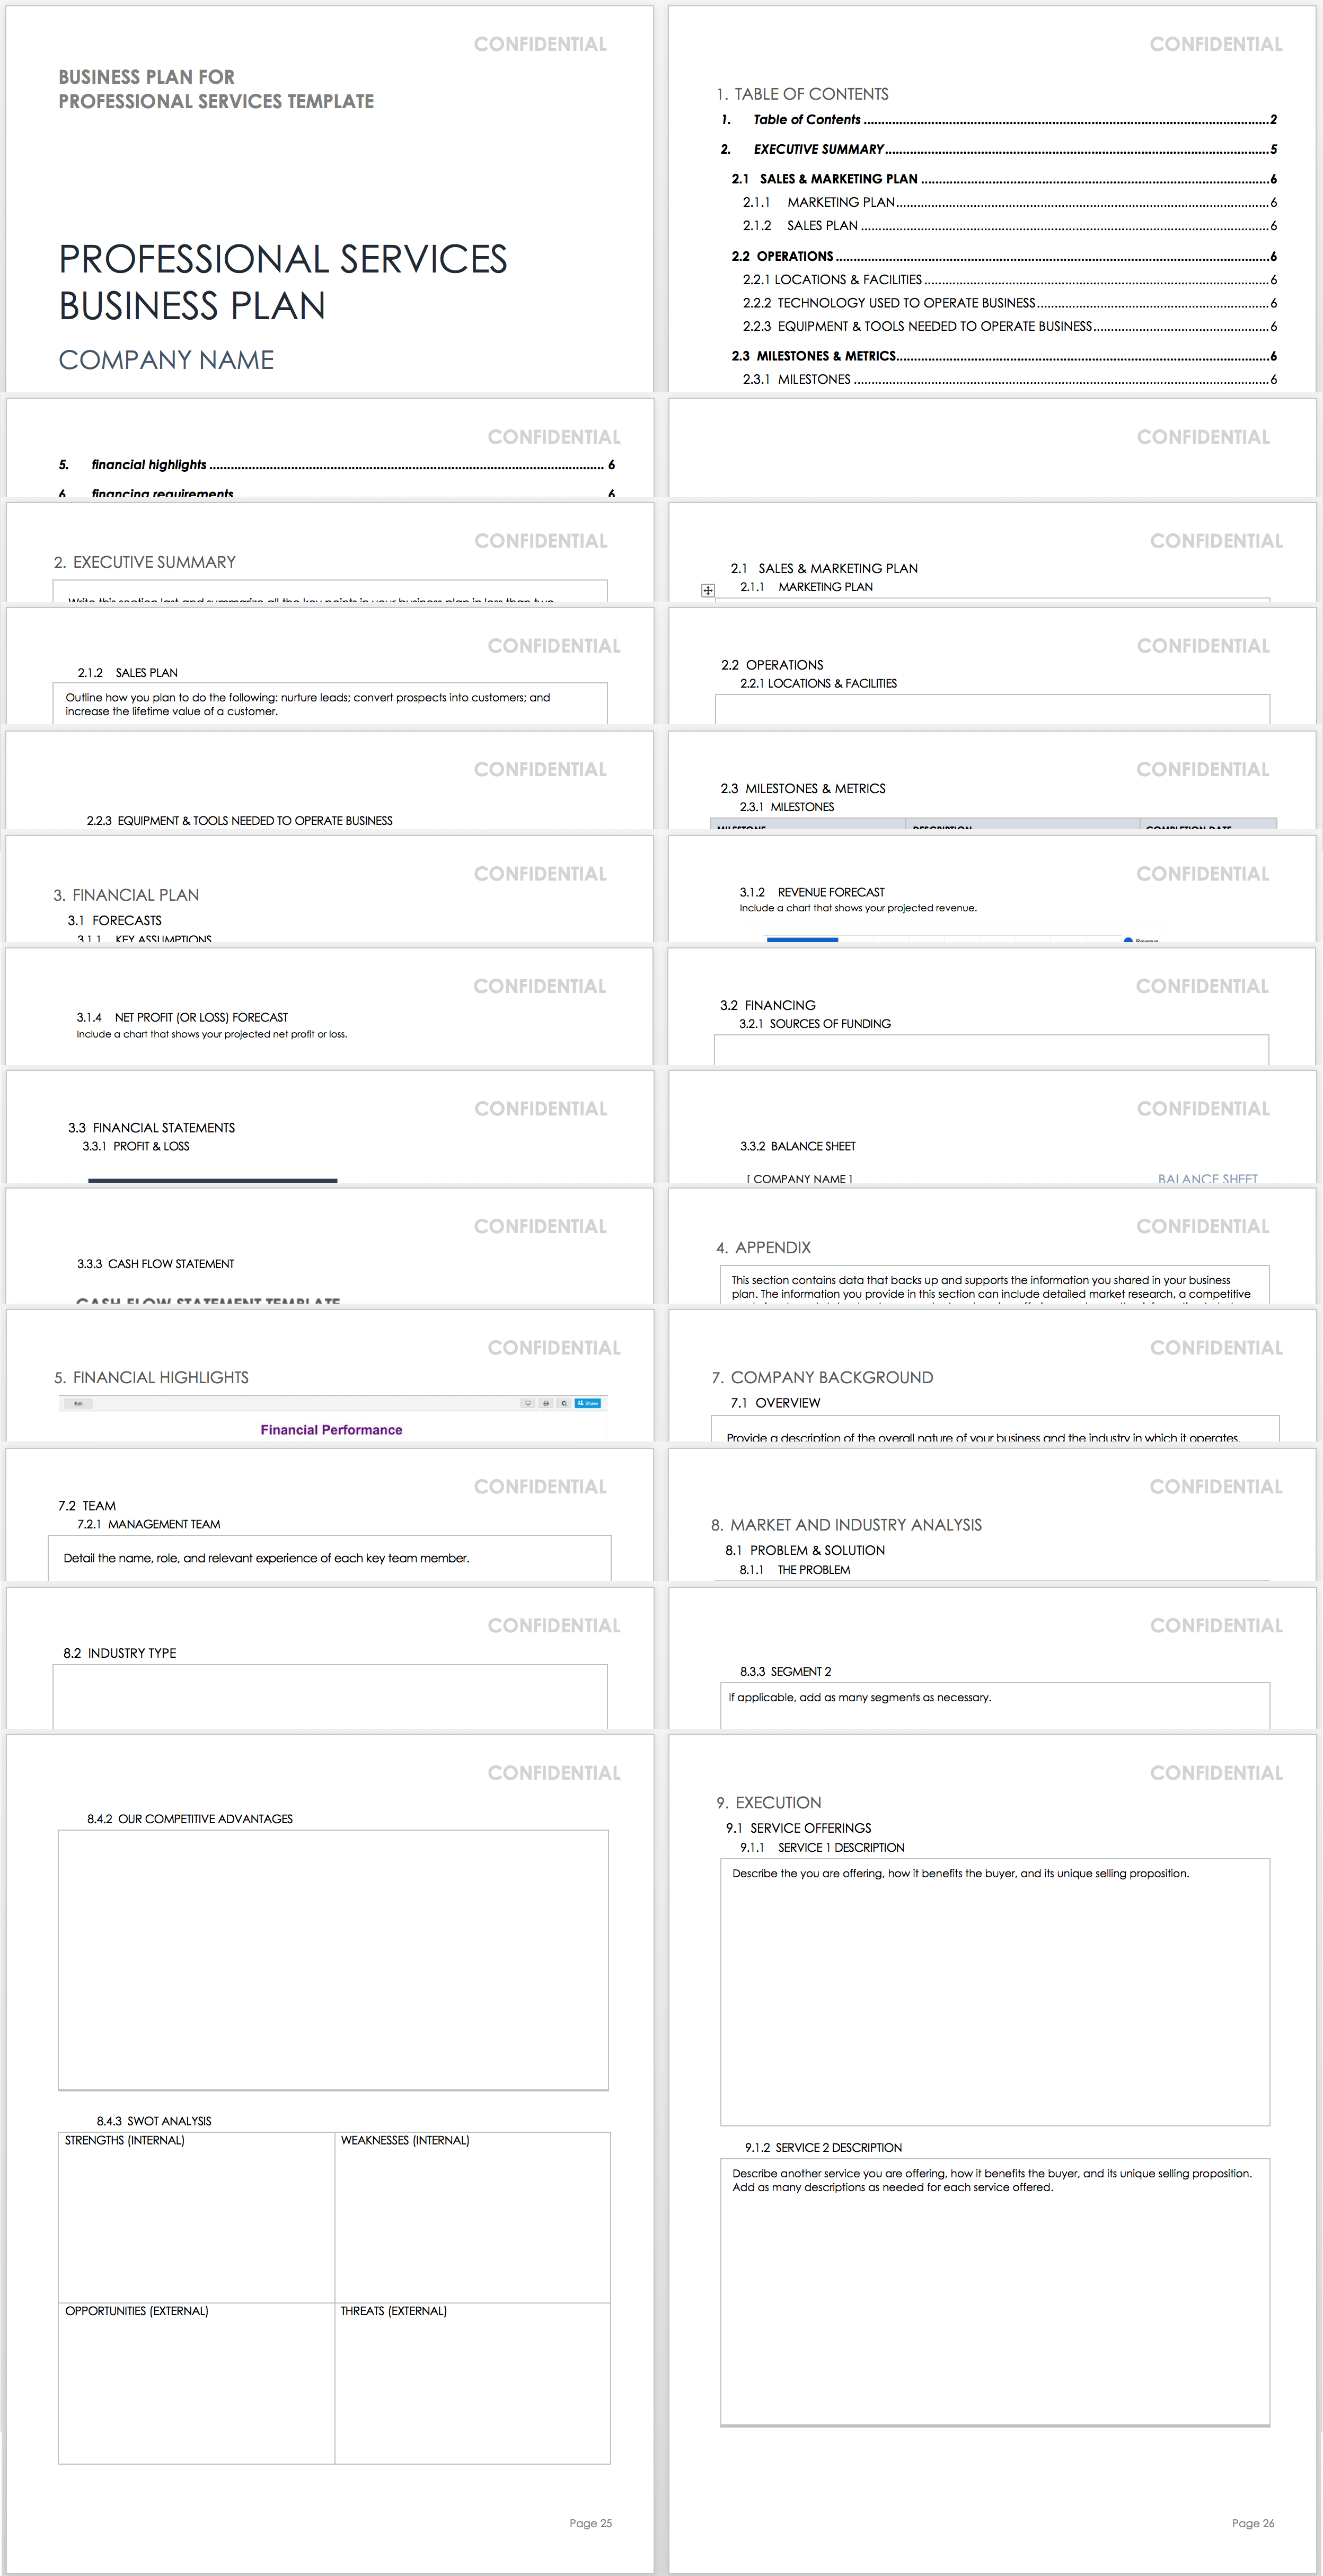Go to Milestones & Metrics contents entry
The height and width of the screenshot is (2576, 1323).
(826, 356)
